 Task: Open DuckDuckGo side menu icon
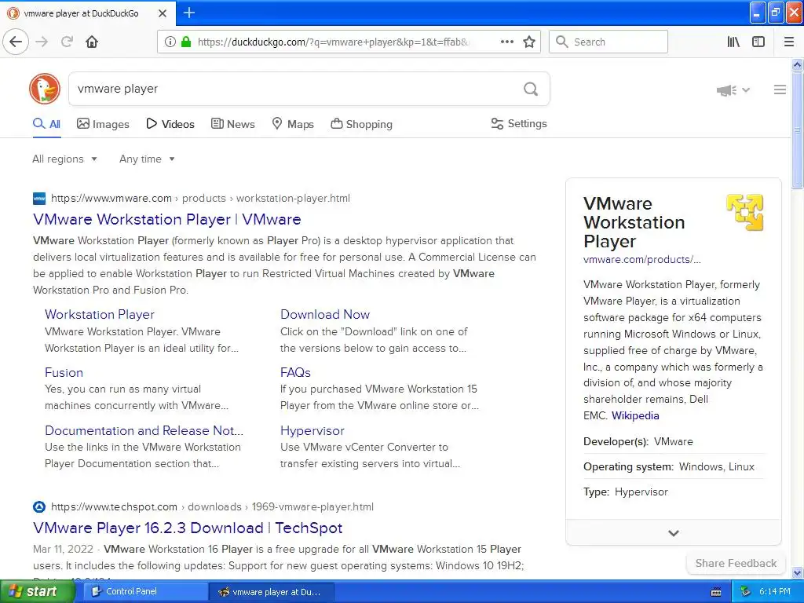click(780, 90)
